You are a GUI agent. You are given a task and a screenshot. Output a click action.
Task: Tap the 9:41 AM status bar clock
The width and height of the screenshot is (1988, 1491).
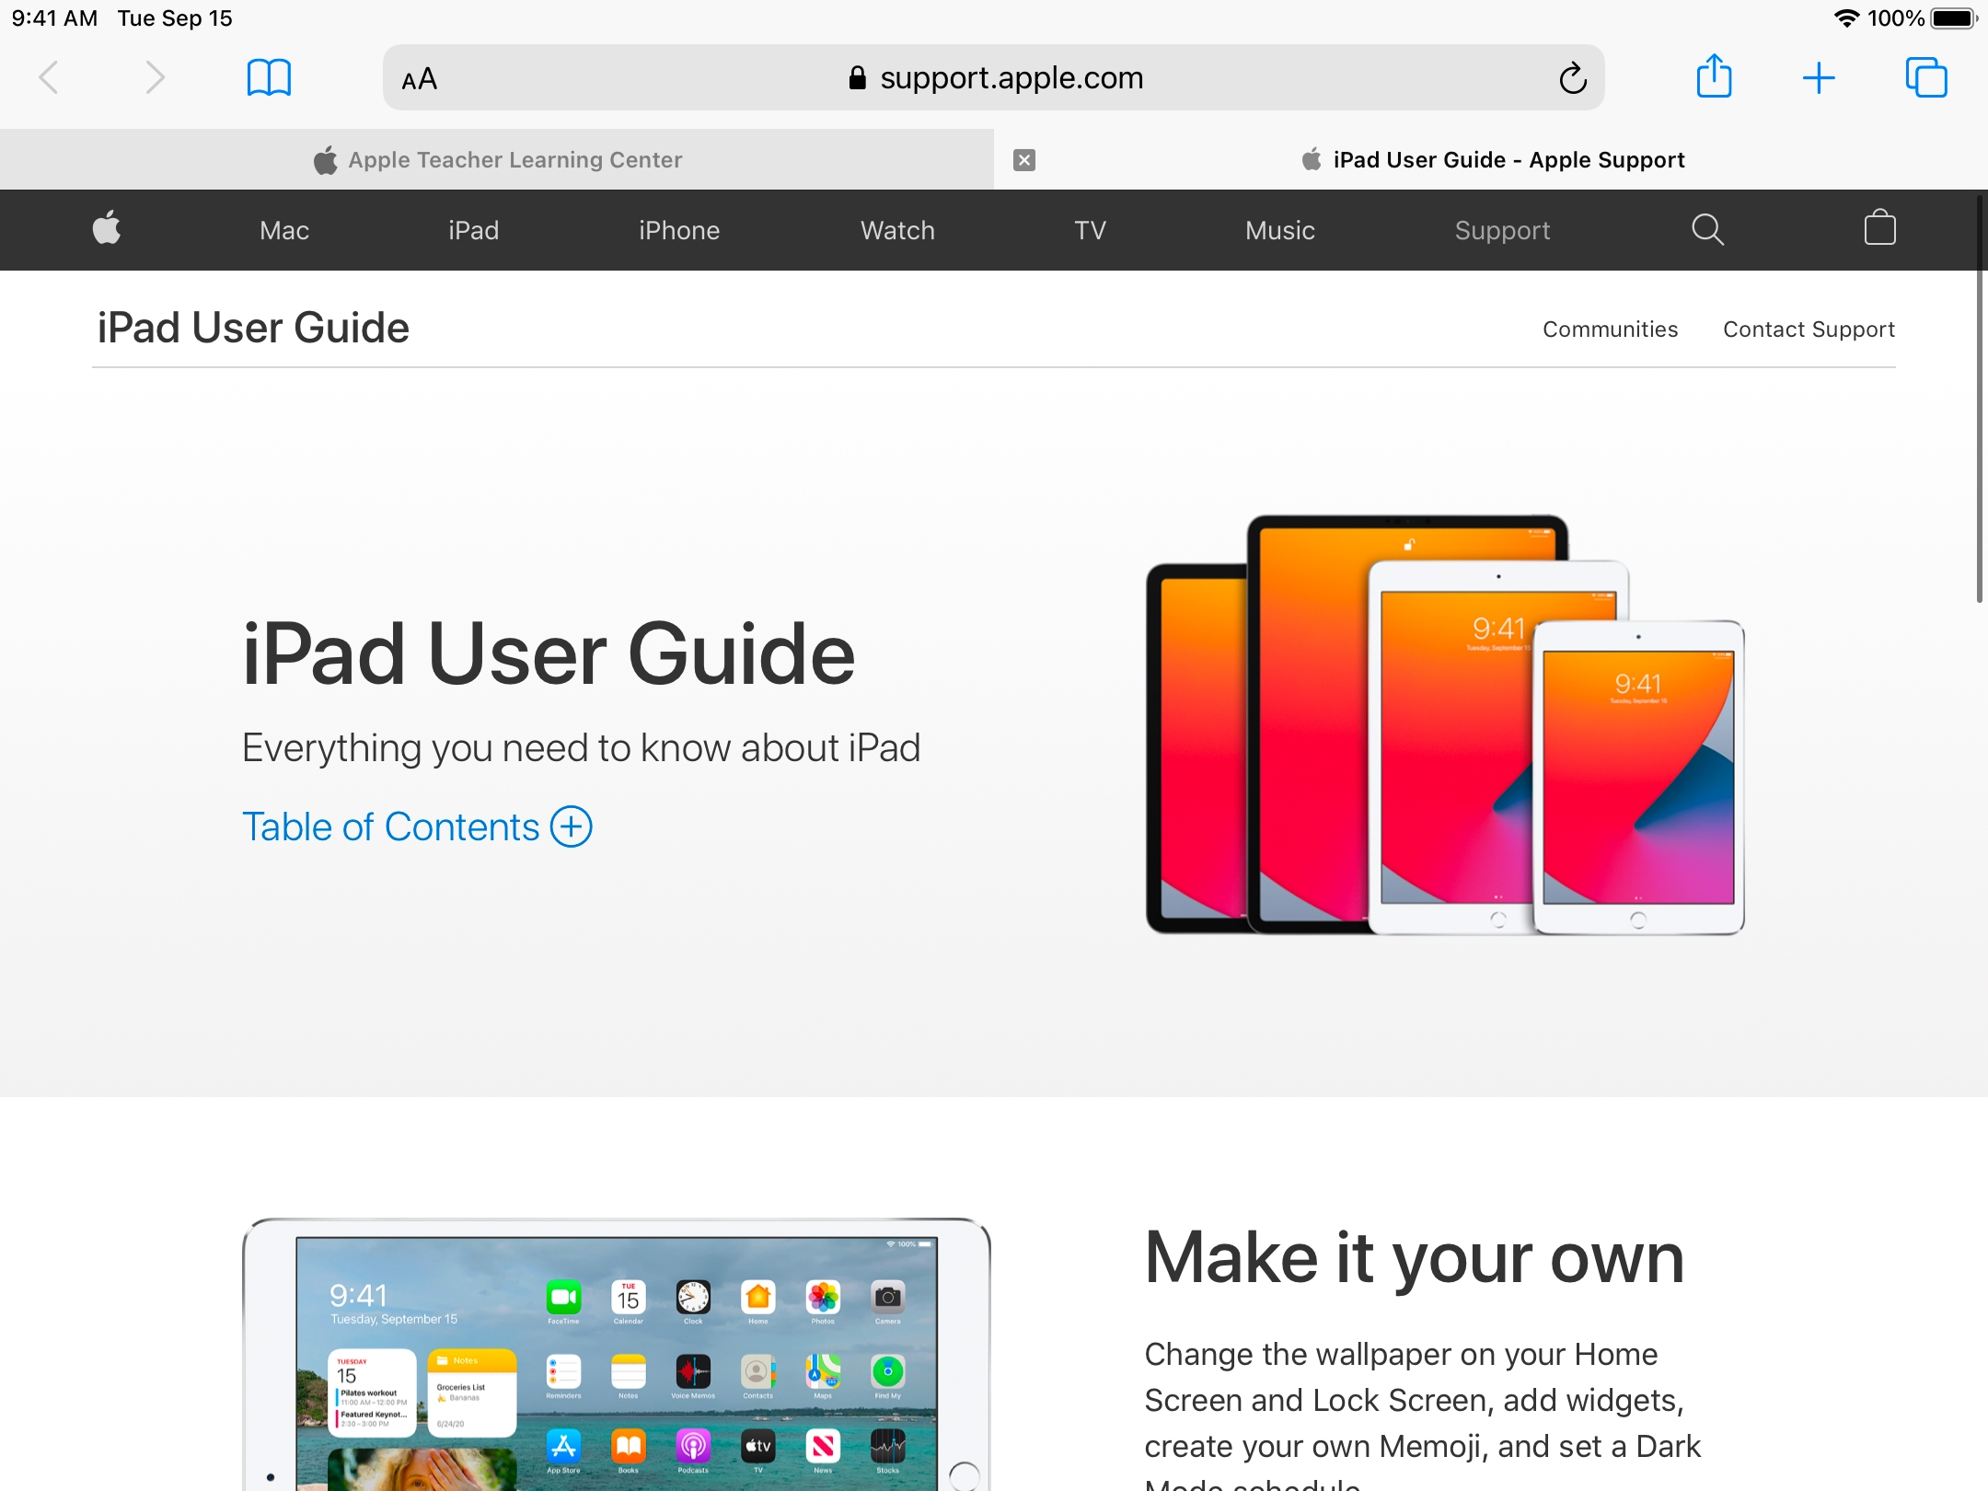[54, 18]
